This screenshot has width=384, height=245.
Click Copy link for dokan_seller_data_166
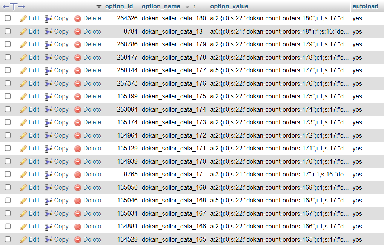pos(61,227)
